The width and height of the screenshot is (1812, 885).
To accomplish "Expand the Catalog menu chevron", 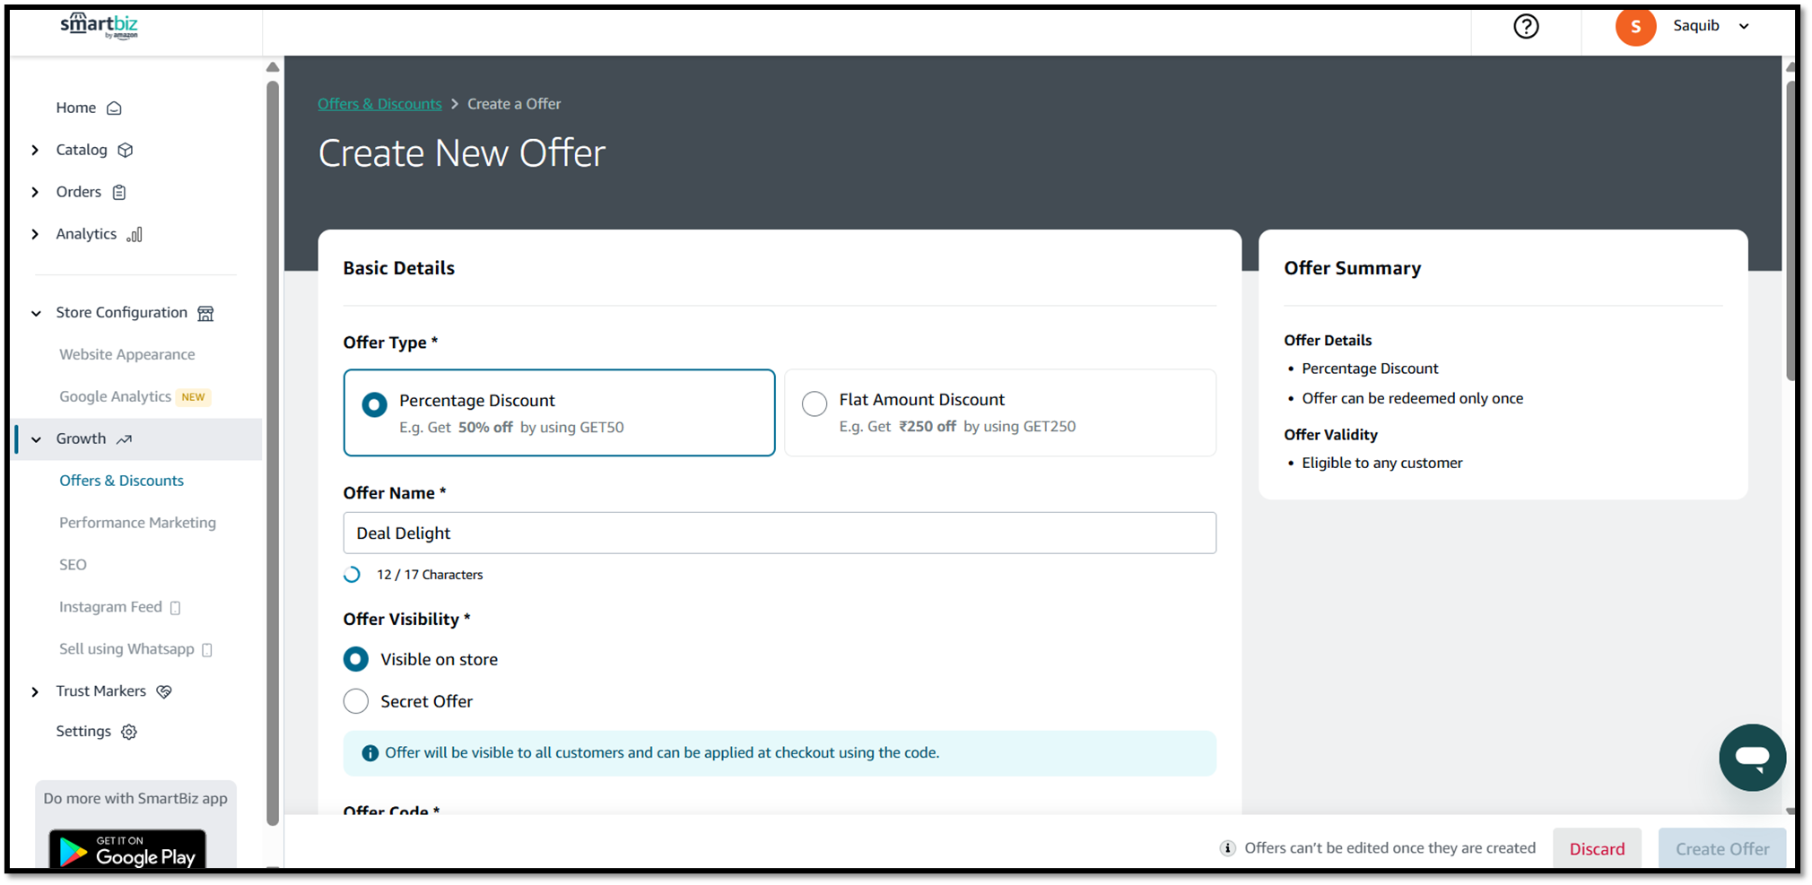I will pyautogui.click(x=35, y=150).
